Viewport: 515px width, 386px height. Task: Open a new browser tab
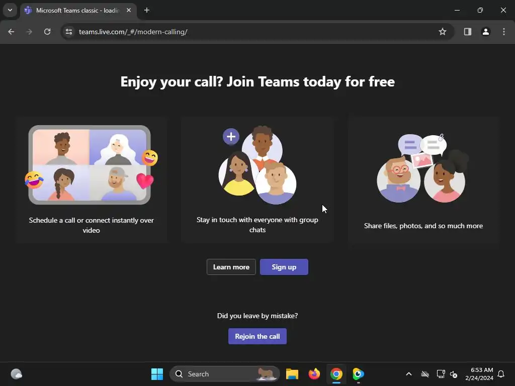pyautogui.click(x=147, y=10)
